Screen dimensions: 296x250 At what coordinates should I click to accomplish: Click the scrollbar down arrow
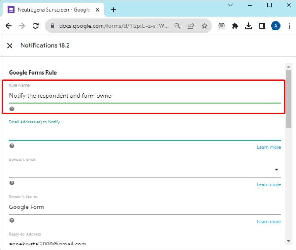288,241
